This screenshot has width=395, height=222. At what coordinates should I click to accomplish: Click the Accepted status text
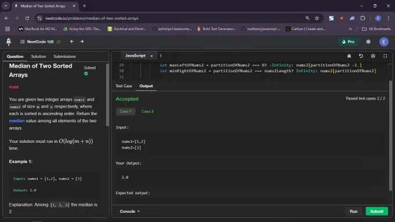click(127, 99)
